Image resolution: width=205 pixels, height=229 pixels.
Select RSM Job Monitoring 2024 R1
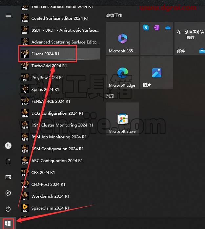60,137
